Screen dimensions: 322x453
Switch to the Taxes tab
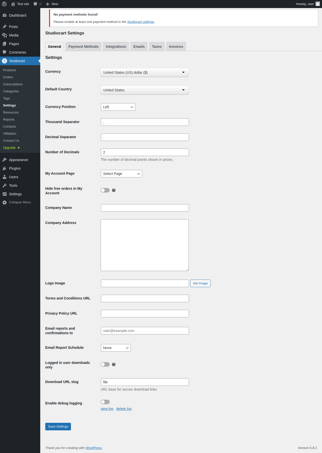[x=157, y=47]
